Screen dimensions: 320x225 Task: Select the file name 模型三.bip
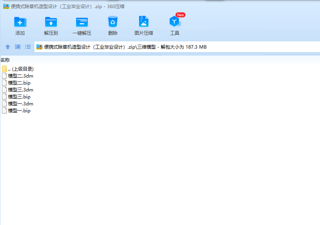[19, 96]
